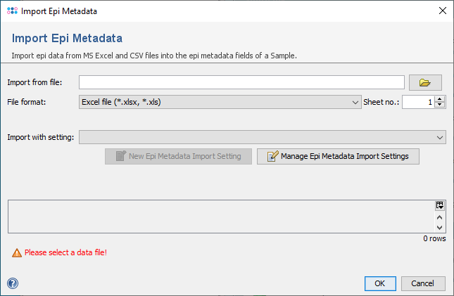Click inside the empty preview table area
This screenshot has height=296, width=454.
point(218,217)
